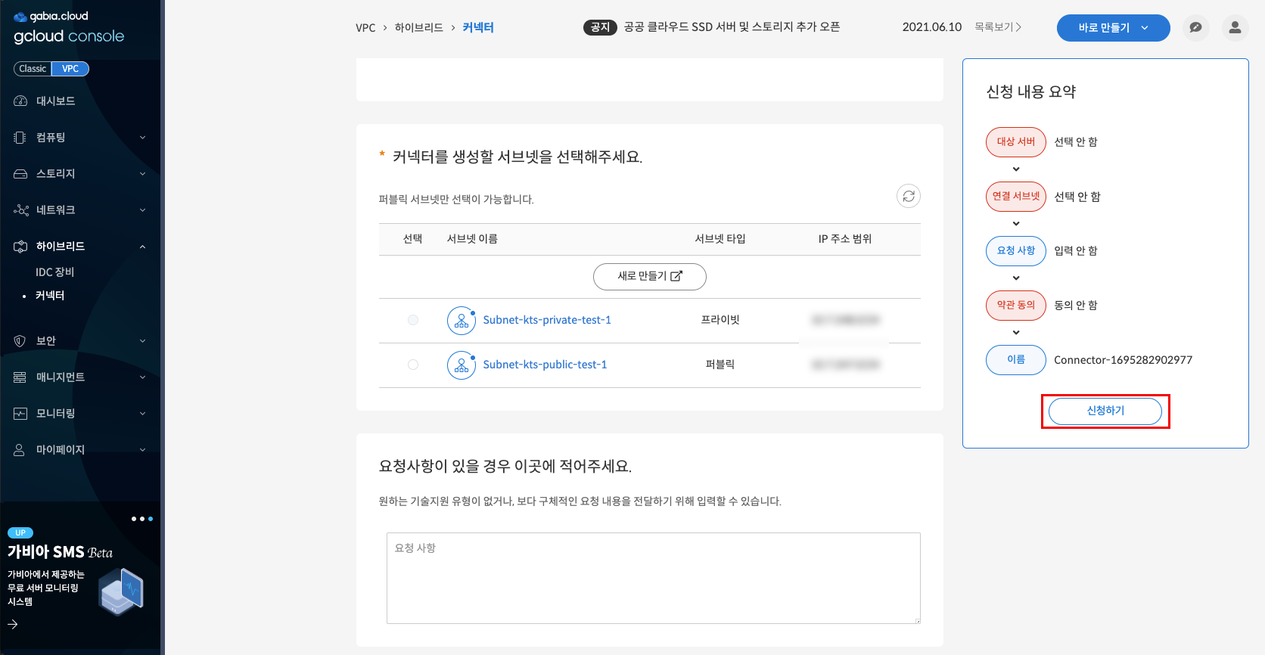Click the 대시보드 dashboard icon in sidebar
Viewport: 1265px width, 655px height.
click(20, 101)
